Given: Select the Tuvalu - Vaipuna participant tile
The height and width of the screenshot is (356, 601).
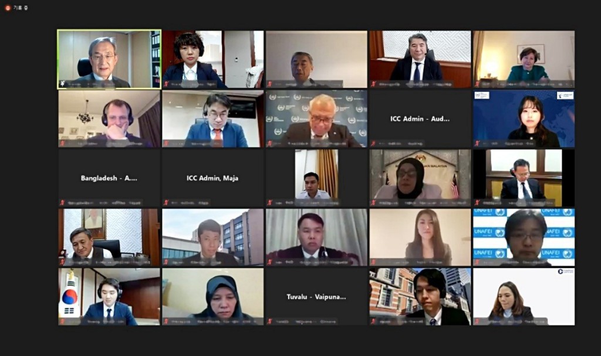Looking at the screenshot, I should pos(316,297).
